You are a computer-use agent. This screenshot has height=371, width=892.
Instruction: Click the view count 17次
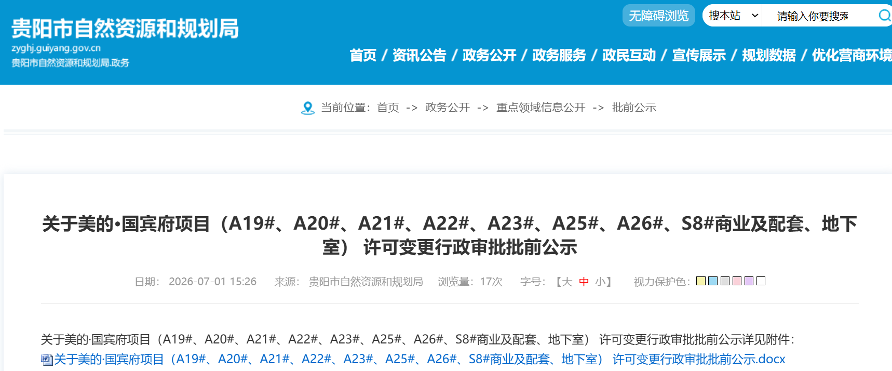491,282
